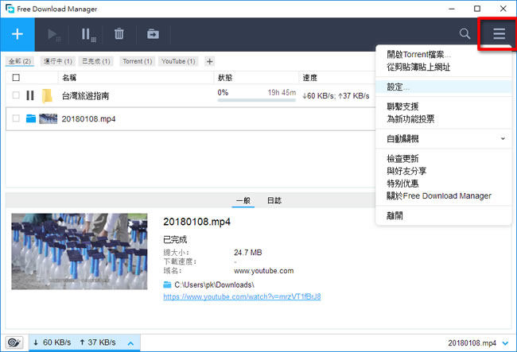Open folder icon beside C:\Users\pk\Downloads\

167,284
